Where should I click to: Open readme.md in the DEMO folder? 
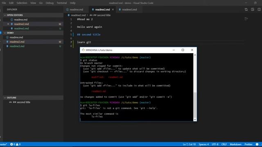point(33,37)
